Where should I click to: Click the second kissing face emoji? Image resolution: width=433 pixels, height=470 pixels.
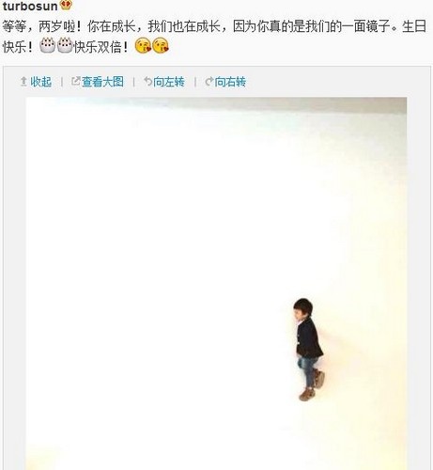click(x=161, y=46)
